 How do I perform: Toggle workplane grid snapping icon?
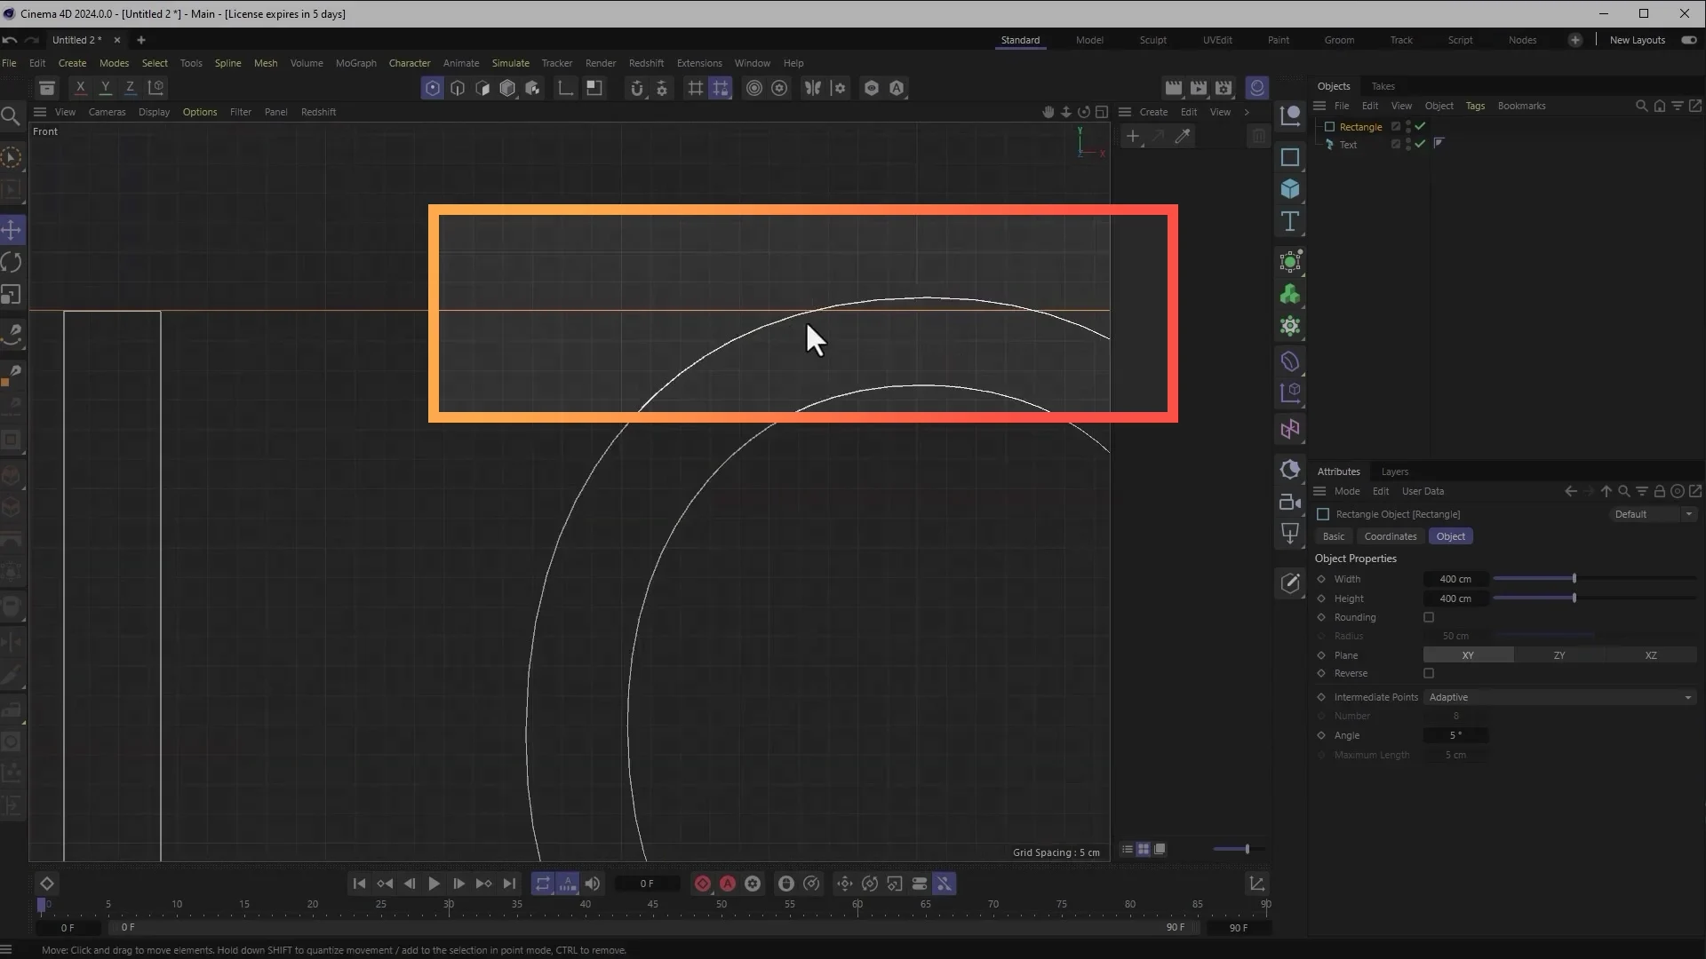click(720, 87)
